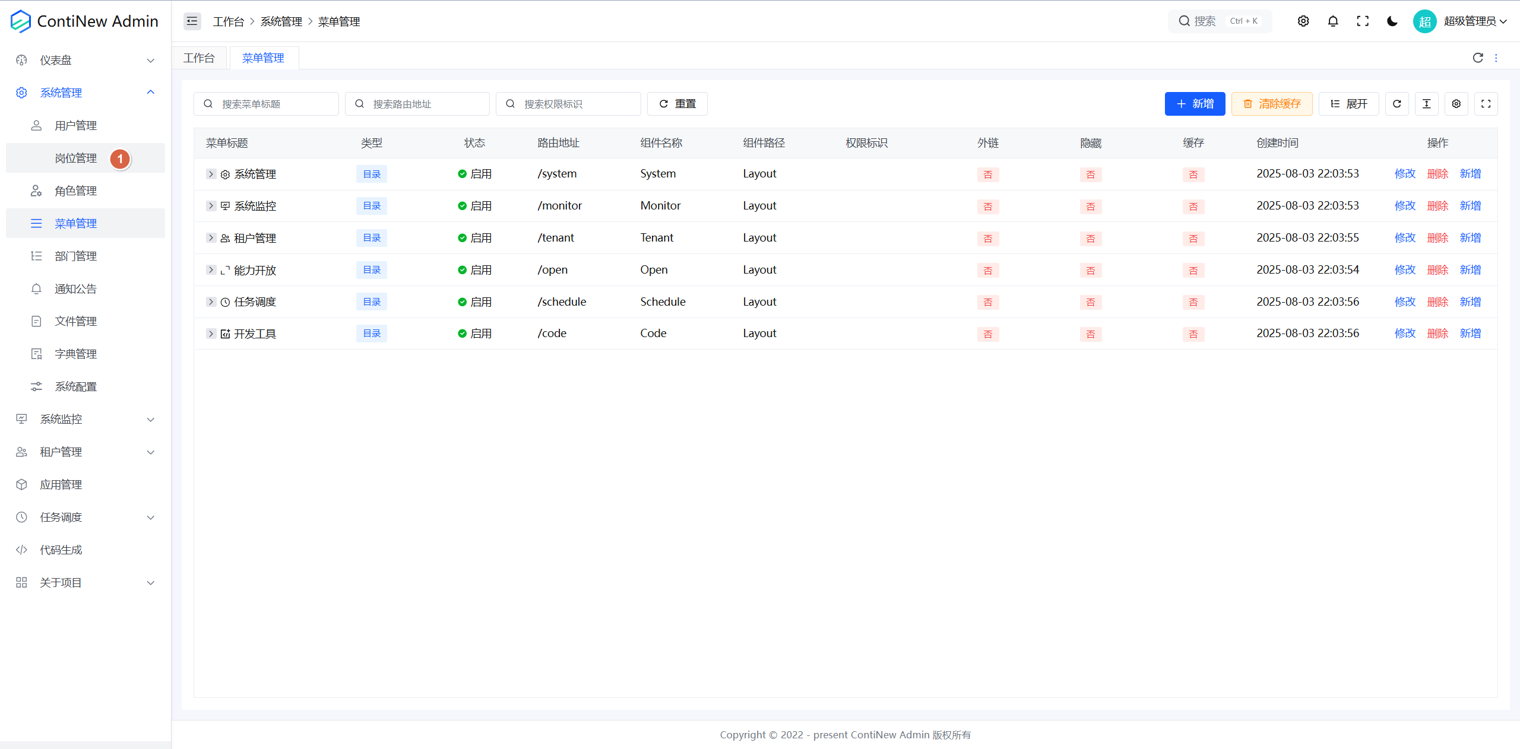Expand the 系统监控 sidebar group
The height and width of the screenshot is (749, 1520).
click(x=85, y=419)
